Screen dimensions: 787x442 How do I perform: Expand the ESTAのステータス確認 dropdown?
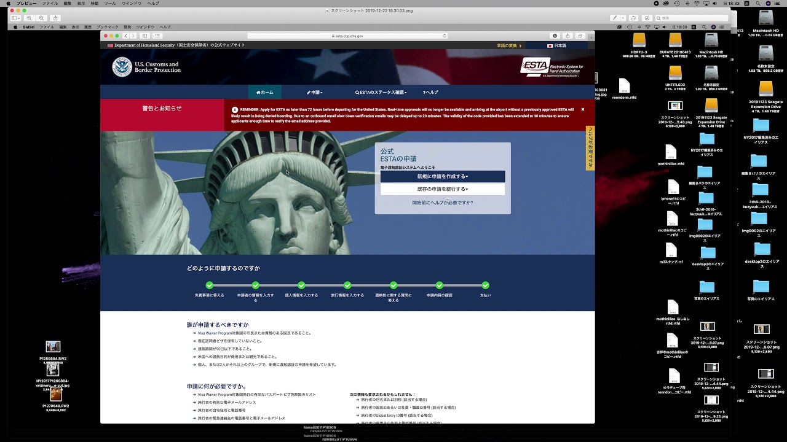pos(381,92)
